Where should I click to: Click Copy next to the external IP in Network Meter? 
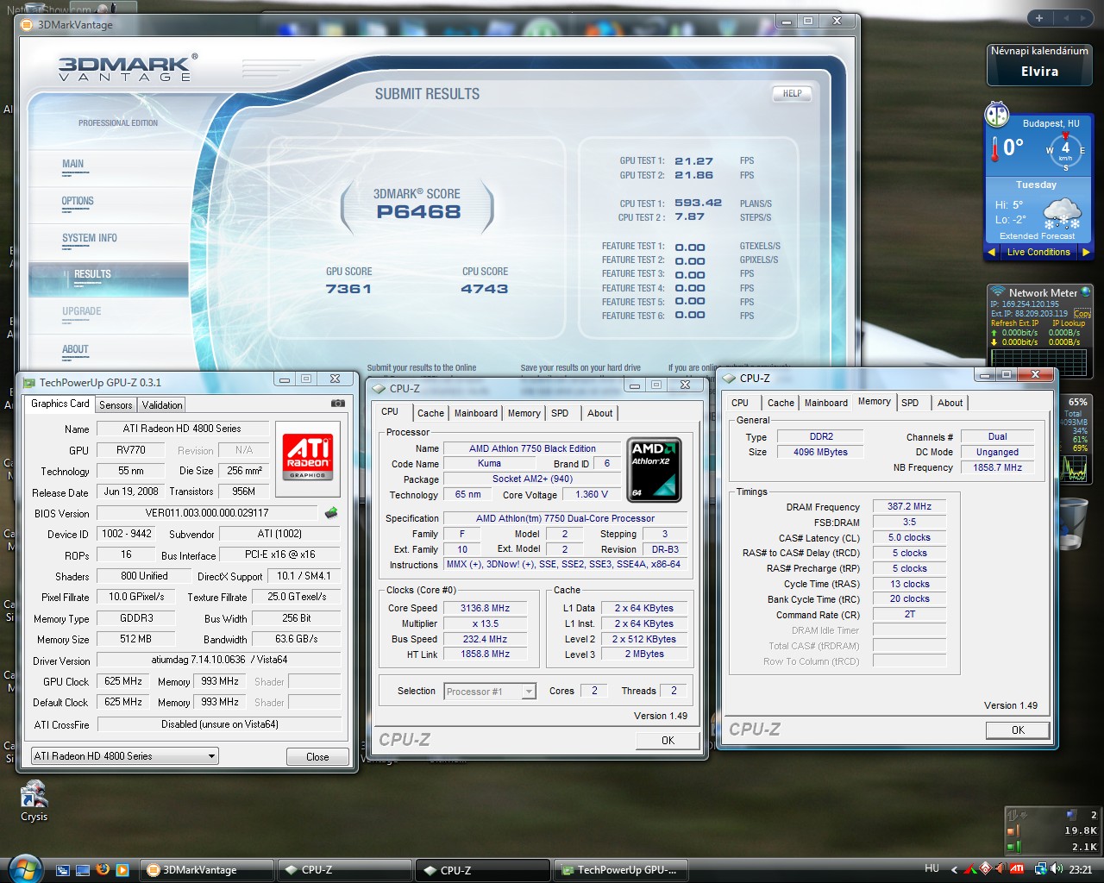1082,314
